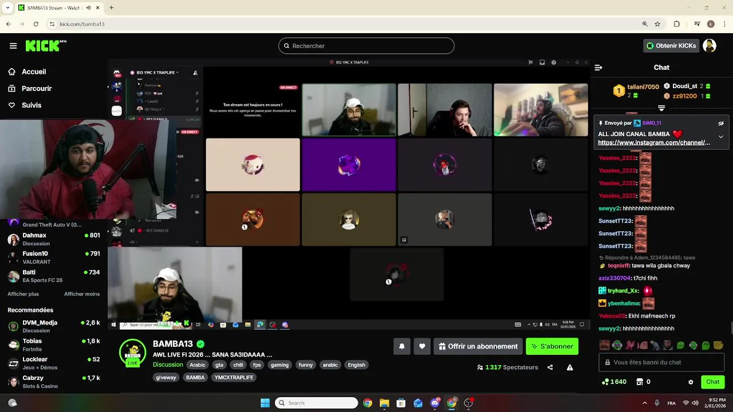Select the yellow cat emote

coord(718,345)
